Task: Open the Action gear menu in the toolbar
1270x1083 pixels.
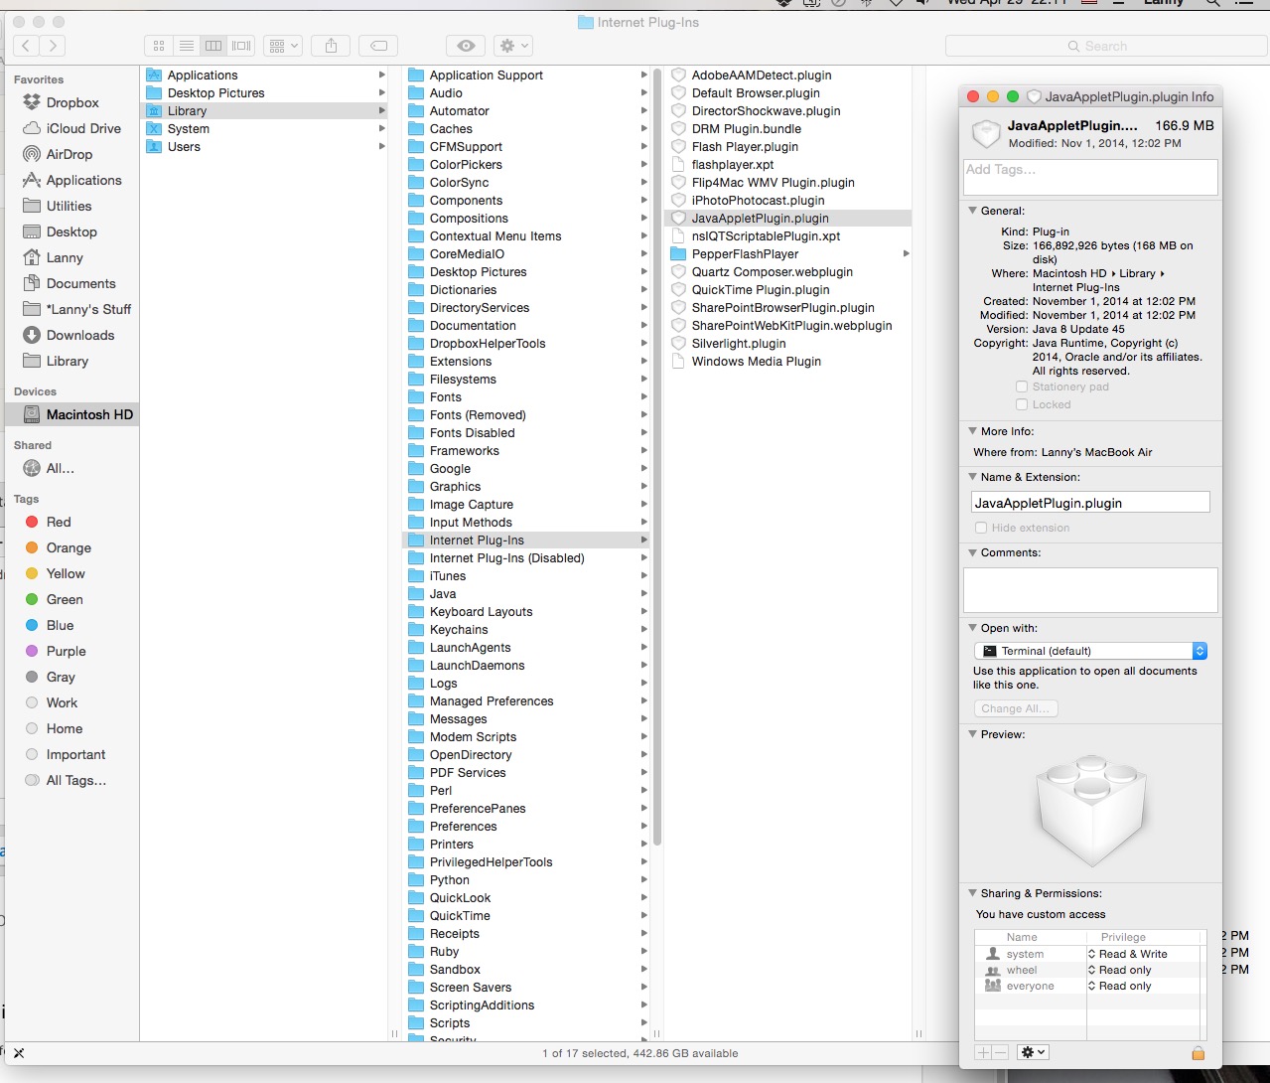Action: [x=513, y=46]
